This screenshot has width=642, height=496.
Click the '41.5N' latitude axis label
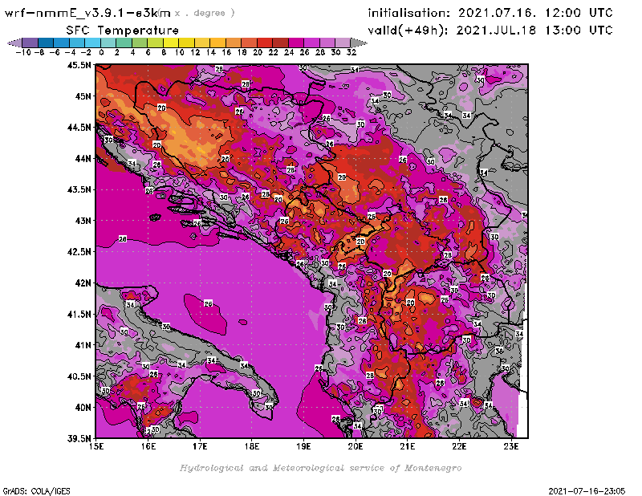79,314
